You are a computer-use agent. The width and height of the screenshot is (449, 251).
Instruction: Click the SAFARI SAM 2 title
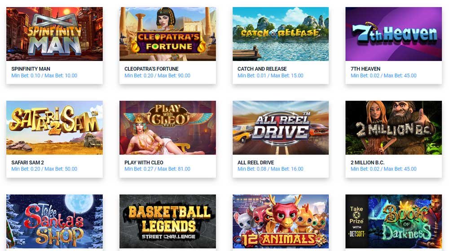click(27, 162)
